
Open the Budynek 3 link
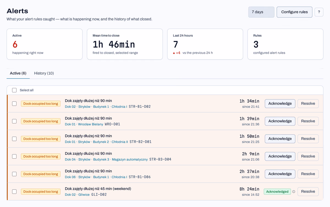101,159
